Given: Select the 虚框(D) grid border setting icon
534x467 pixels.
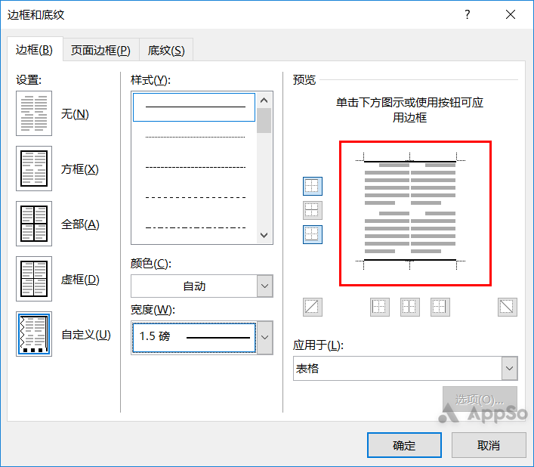Looking at the screenshot, I should [34, 279].
